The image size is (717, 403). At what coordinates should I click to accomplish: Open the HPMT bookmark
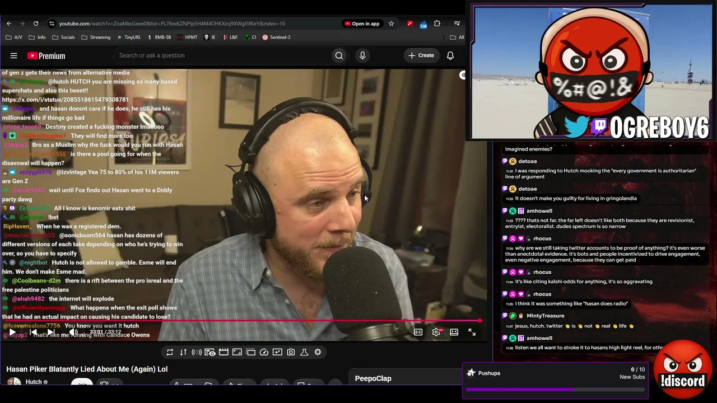[187, 38]
